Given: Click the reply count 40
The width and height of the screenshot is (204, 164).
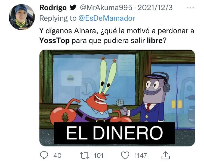Looking at the screenshot, I should 57,156.
